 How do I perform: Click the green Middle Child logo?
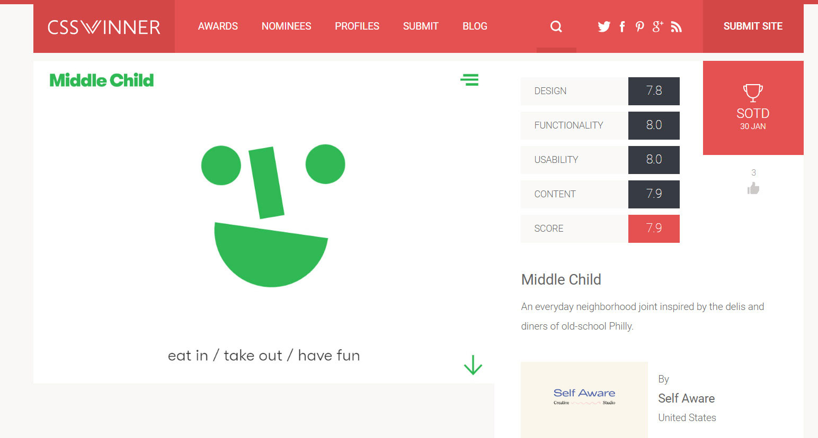click(x=102, y=80)
